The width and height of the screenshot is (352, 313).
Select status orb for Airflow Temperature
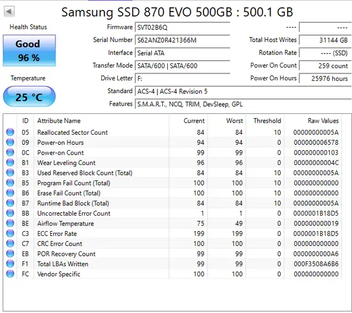(10, 223)
